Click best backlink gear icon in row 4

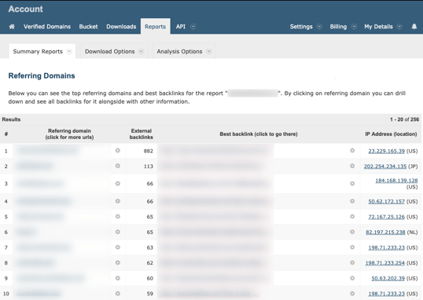tap(352, 201)
